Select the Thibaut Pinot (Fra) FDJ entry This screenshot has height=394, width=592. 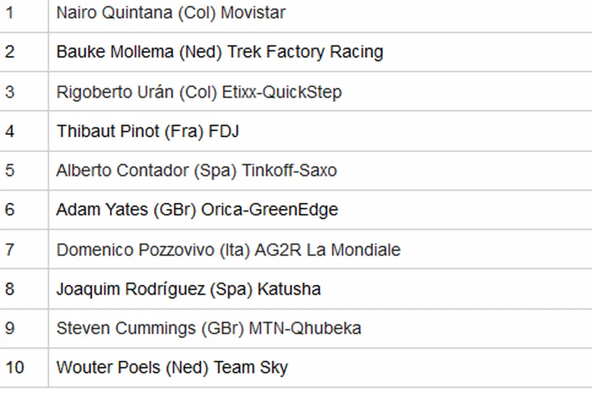click(148, 131)
